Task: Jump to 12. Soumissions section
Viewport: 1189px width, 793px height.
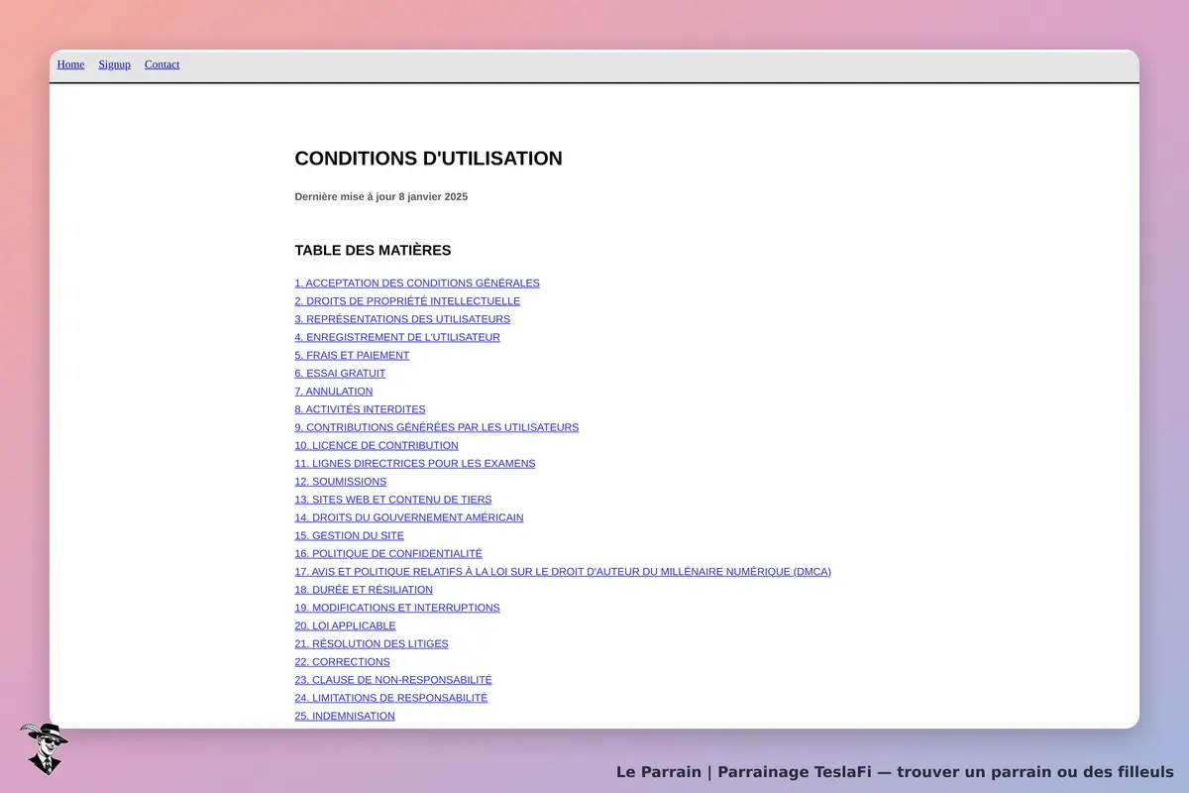Action: [341, 482]
